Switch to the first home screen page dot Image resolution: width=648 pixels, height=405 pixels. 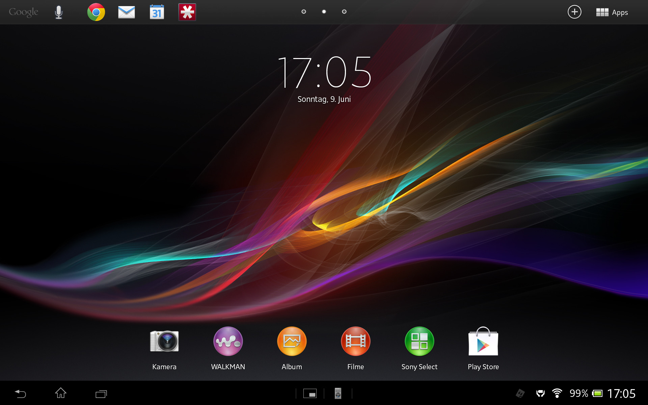(304, 11)
